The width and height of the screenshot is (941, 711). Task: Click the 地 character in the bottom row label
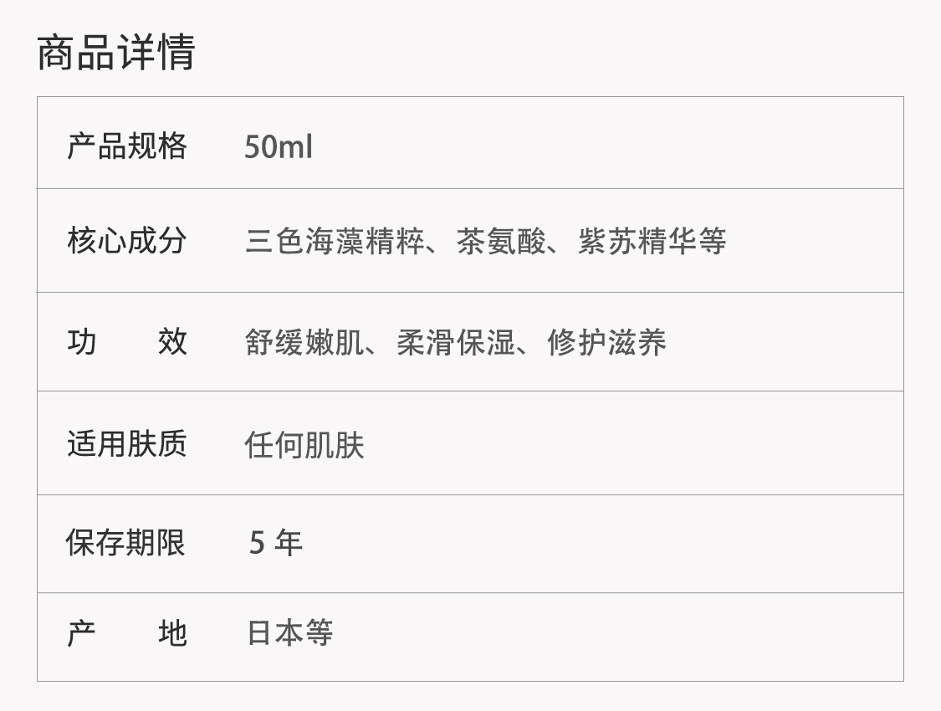[172, 633]
